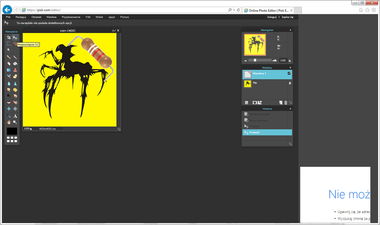
Task: Close the Warstwy panel
Action: (x=290, y=68)
